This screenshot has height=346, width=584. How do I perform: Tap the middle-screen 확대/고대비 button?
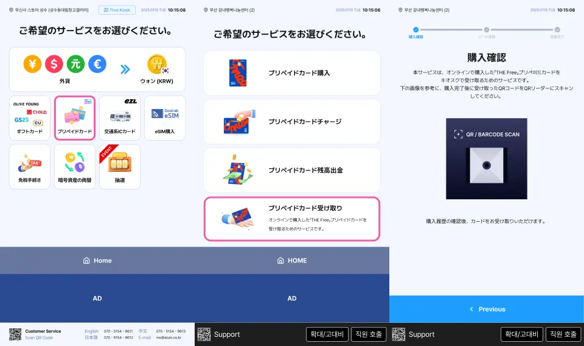pyautogui.click(x=327, y=334)
